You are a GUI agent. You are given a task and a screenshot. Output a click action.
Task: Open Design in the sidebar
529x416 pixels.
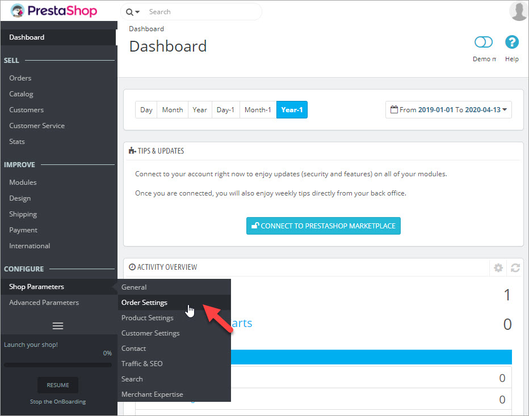pyautogui.click(x=20, y=198)
